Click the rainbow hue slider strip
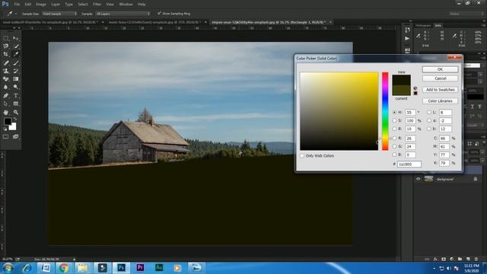This screenshot has width=487, height=274. click(385, 111)
